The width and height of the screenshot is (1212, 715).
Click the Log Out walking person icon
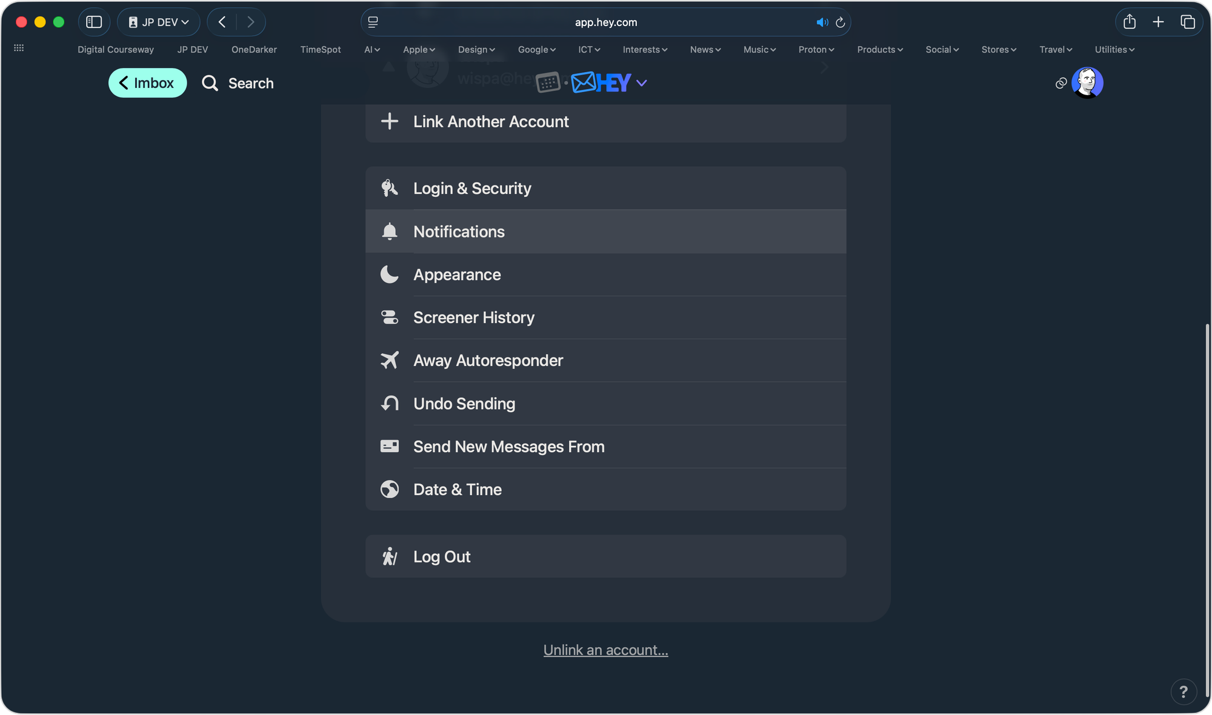coord(389,556)
